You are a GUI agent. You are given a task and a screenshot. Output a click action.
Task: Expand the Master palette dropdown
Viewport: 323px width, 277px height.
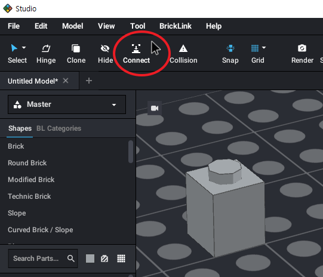point(67,104)
